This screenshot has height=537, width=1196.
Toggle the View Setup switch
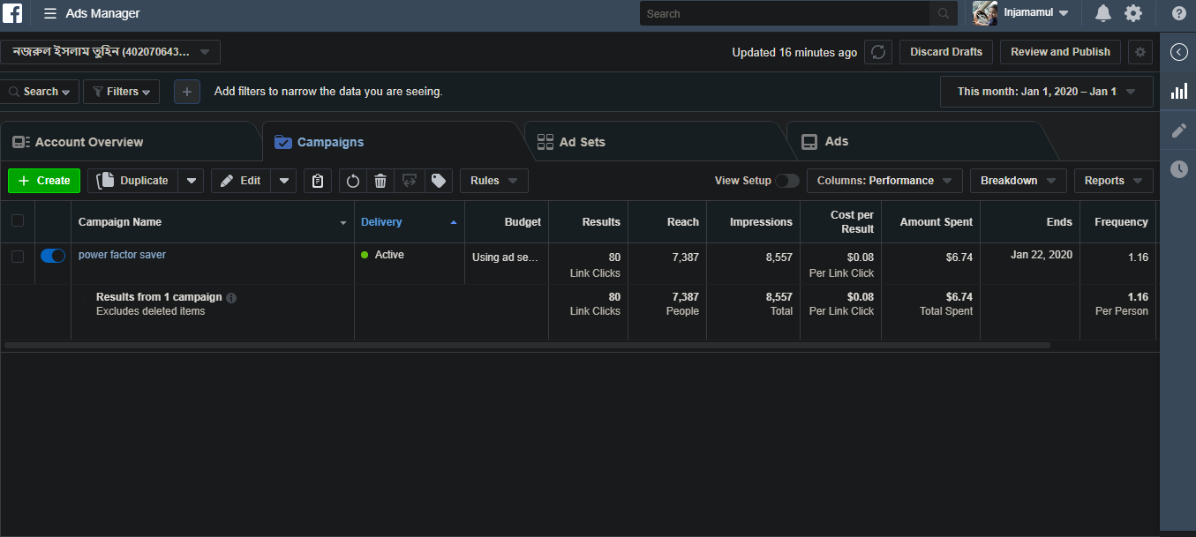tap(786, 181)
